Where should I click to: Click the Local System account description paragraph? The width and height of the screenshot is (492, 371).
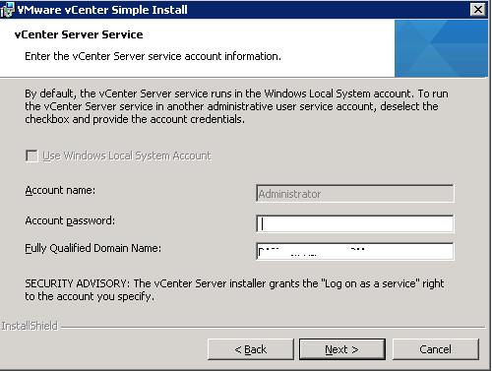click(x=236, y=106)
